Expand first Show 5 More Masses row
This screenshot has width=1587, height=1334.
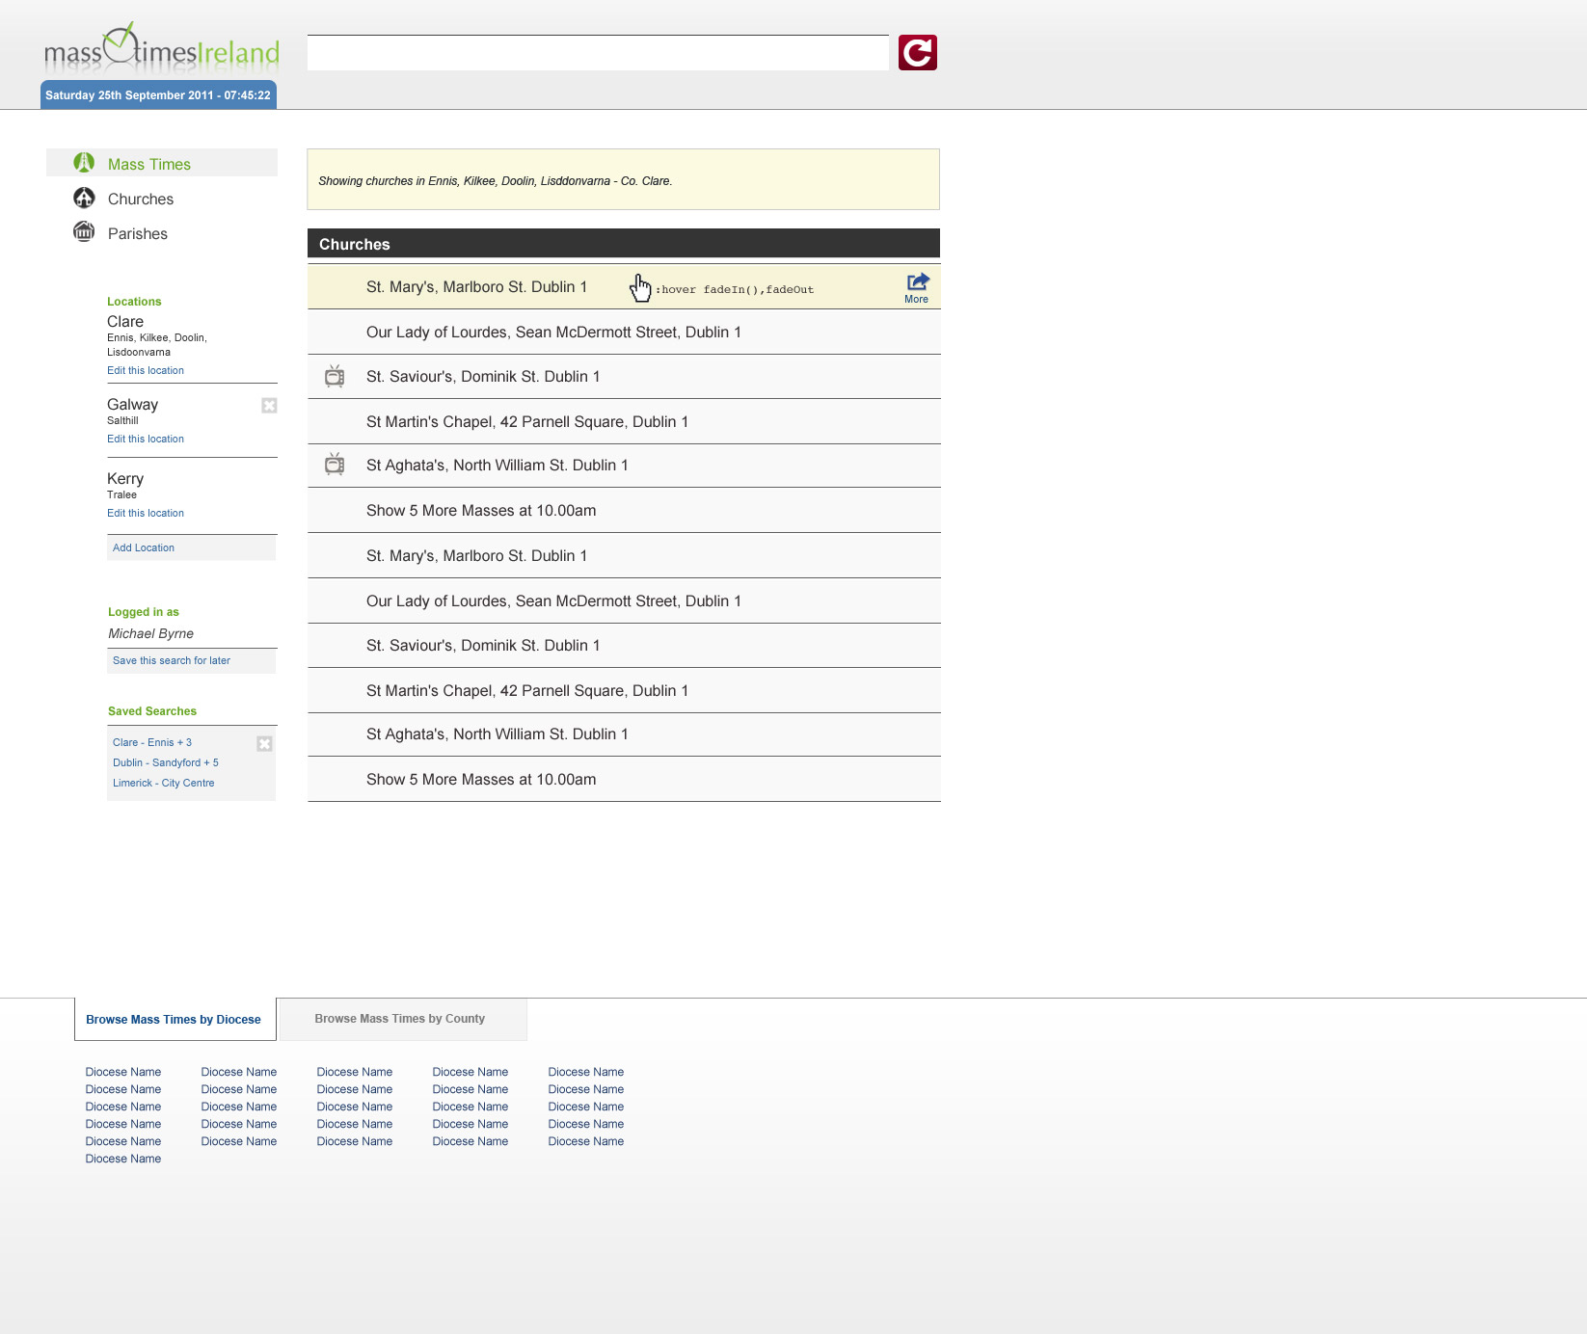[x=480, y=511]
